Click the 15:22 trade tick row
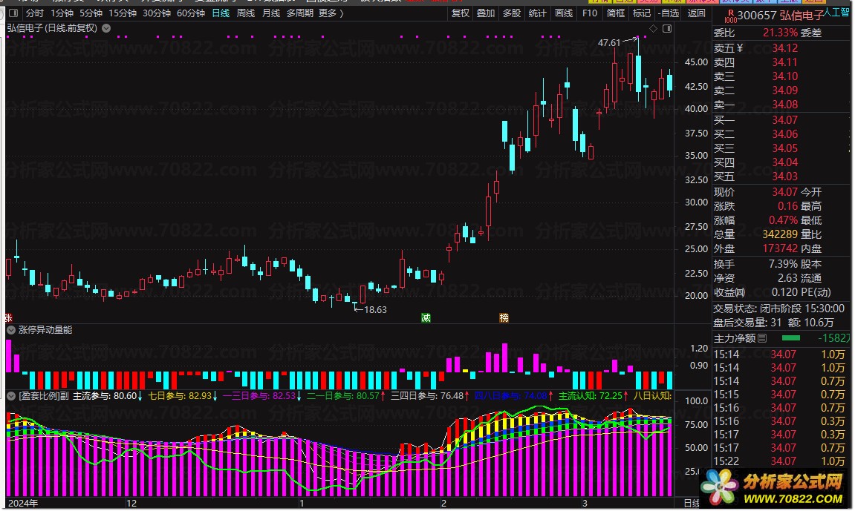This screenshot has width=855, height=511. coord(781,461)
